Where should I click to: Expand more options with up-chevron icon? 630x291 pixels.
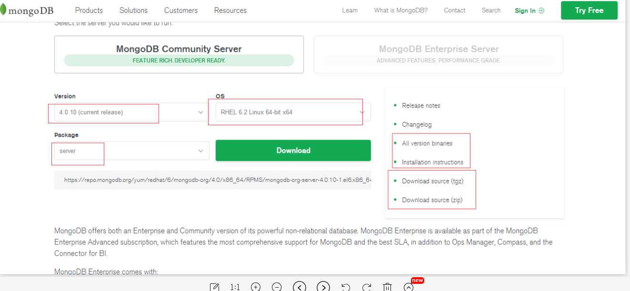pos(409,287)
